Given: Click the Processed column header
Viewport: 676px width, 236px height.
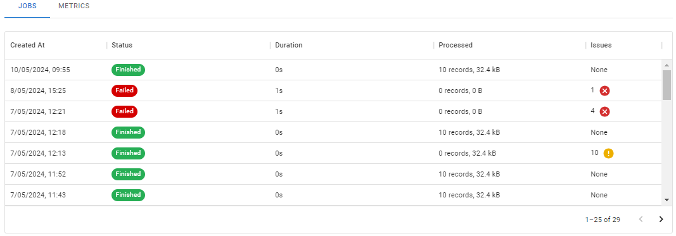Looking at the screenshot, I should [456, 45].
